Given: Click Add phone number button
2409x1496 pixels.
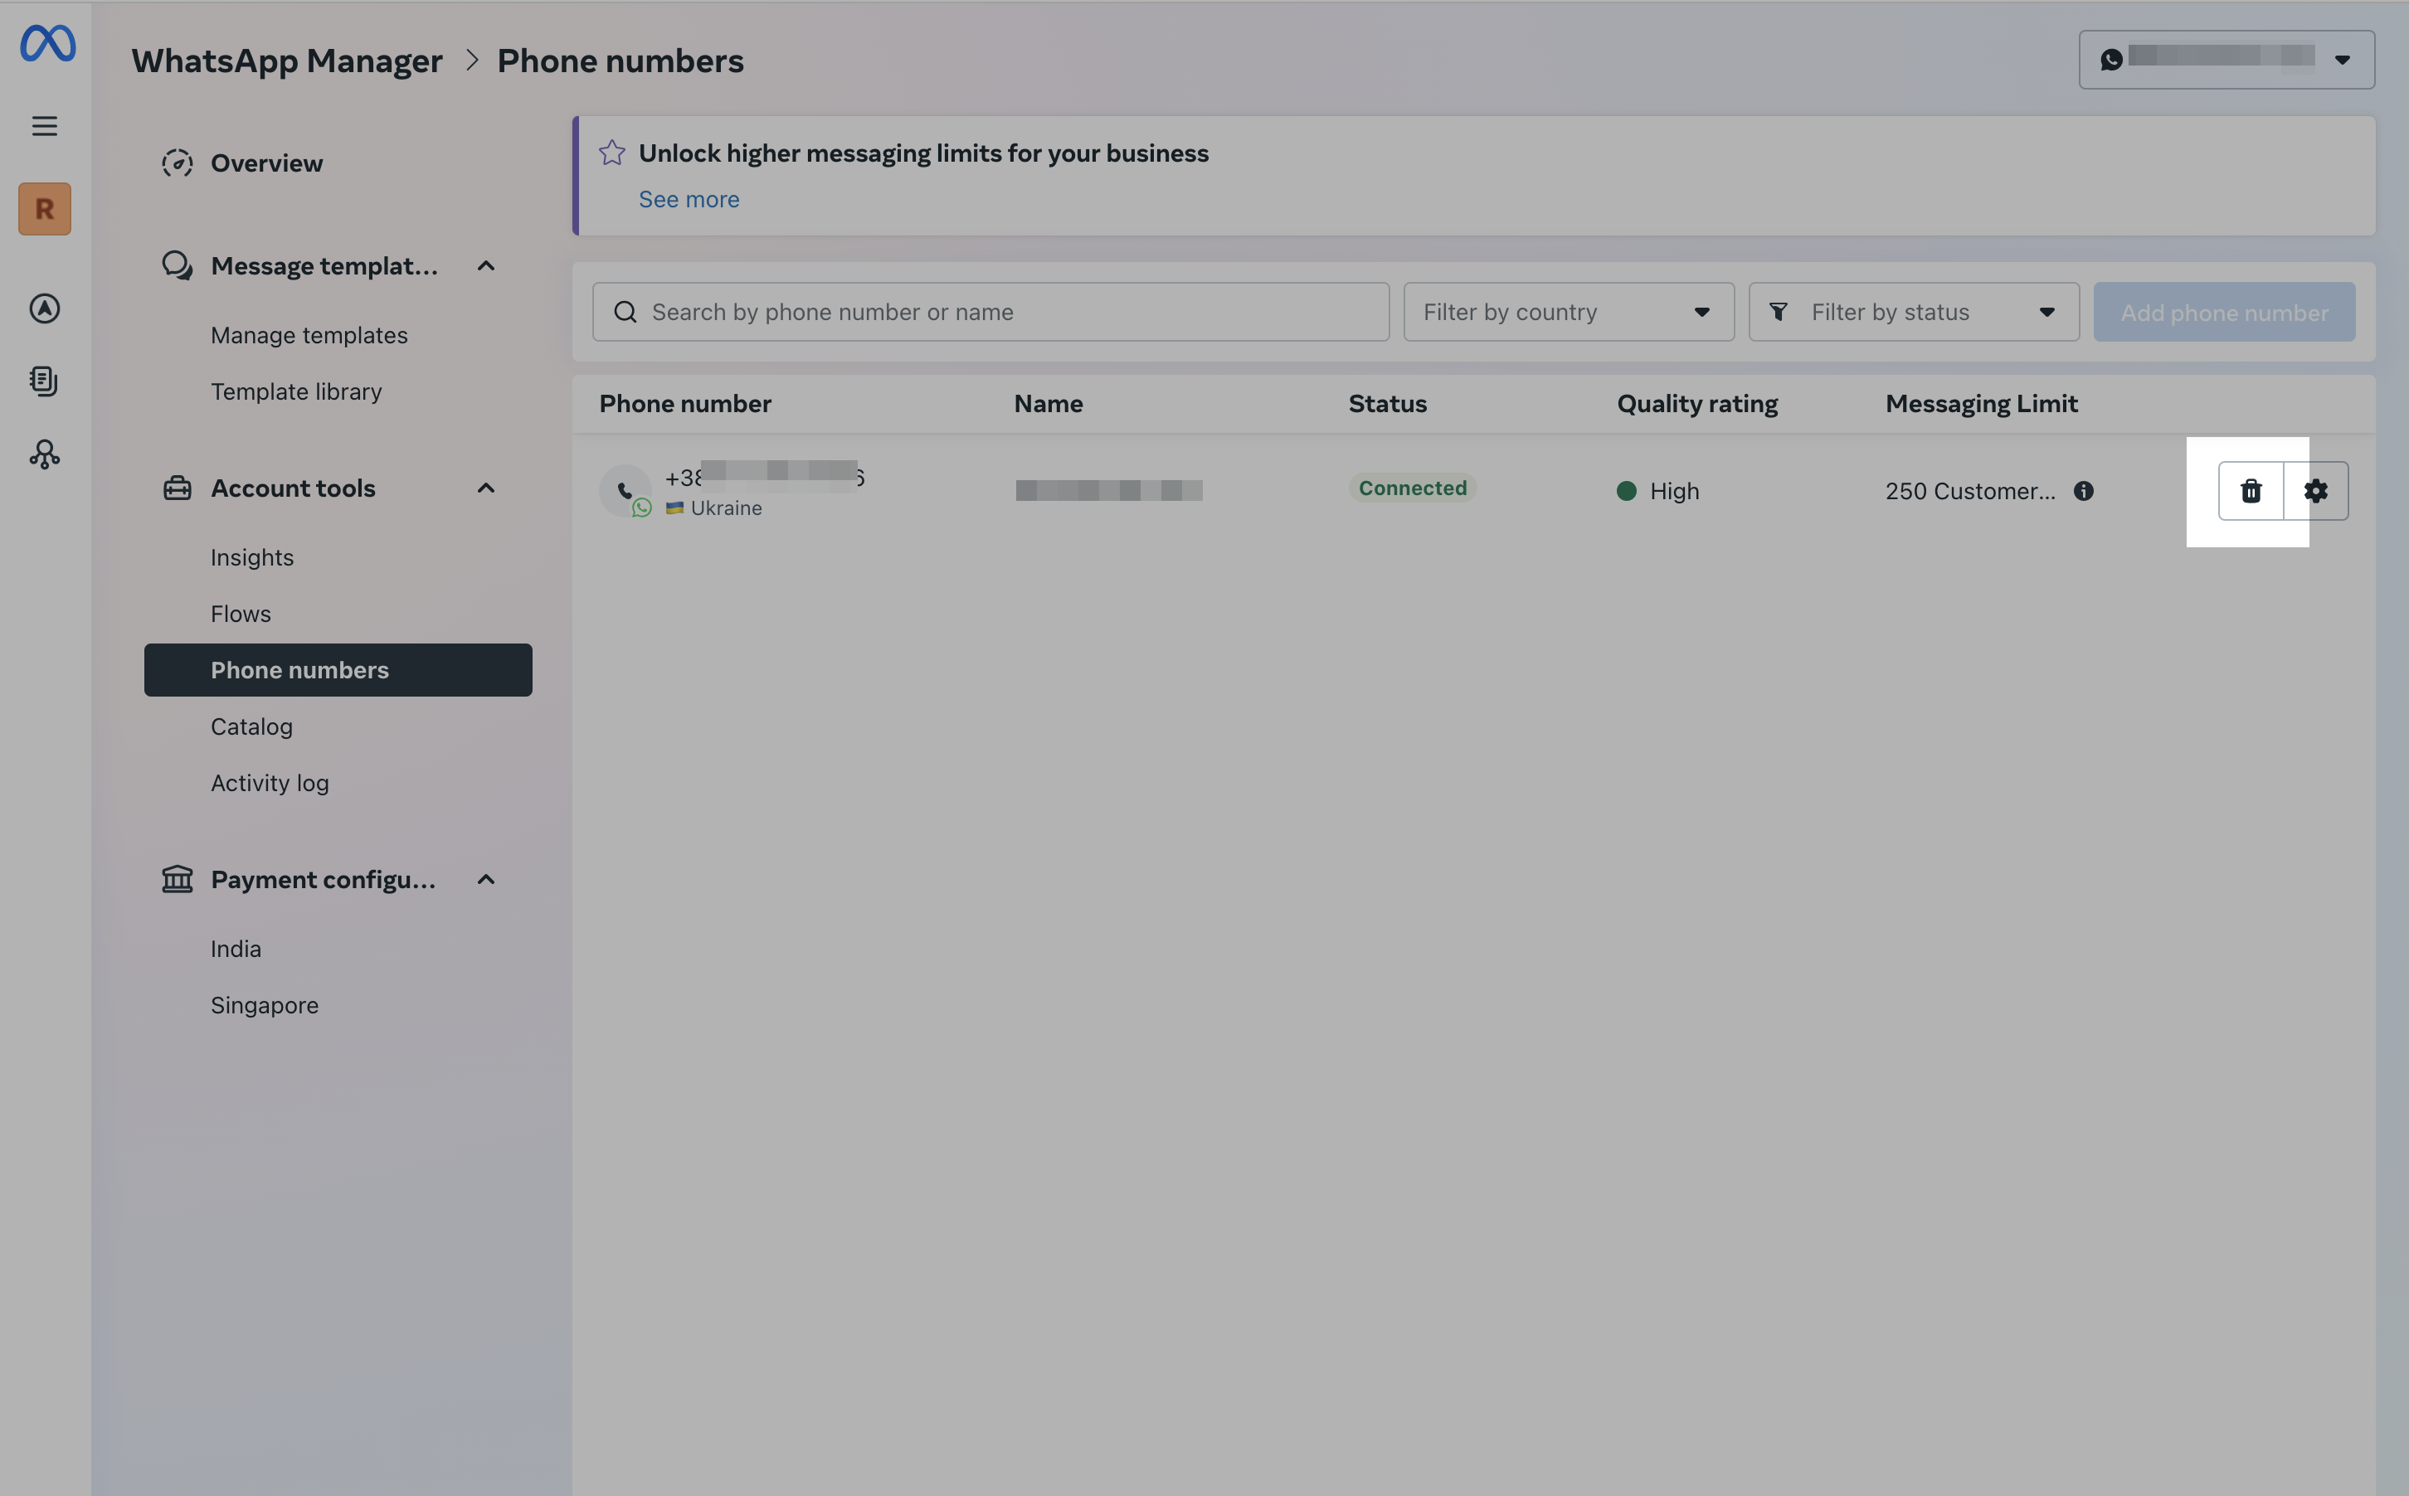Looking at the screenshot, I should pos(2224,313).
